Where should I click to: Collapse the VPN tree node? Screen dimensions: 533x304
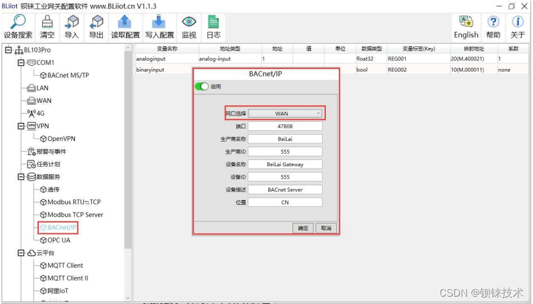[x=21, y=126]
